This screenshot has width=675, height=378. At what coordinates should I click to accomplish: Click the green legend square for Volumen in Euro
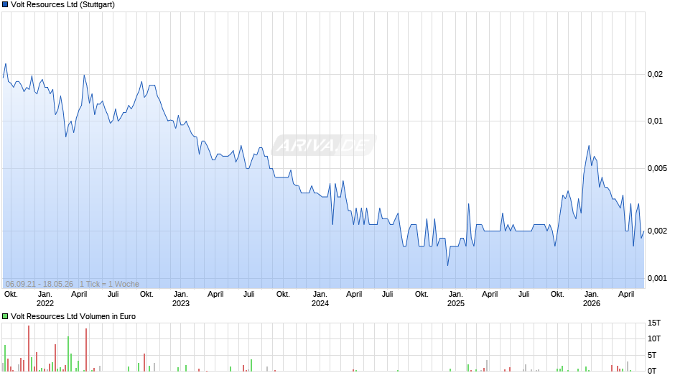pos(5,316)
